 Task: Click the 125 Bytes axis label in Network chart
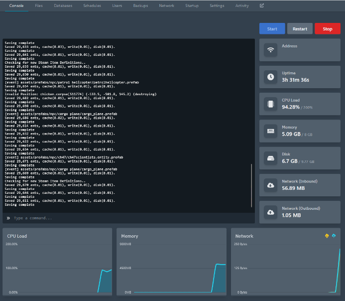[240, 268]
